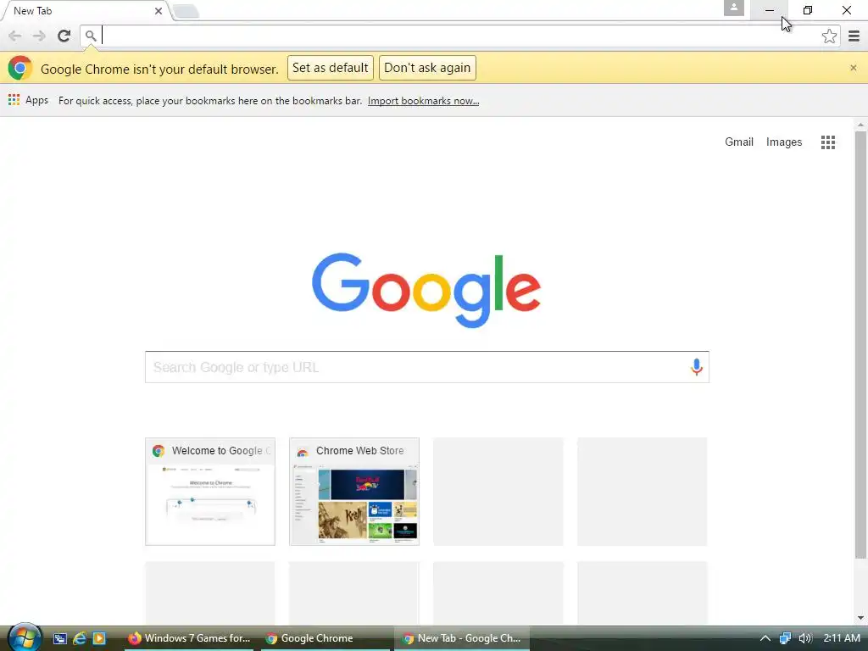Open the Chrome profile avatar button
Image resolution: width=868 pixels, height=651 pixels.
[x=733, y=8]
